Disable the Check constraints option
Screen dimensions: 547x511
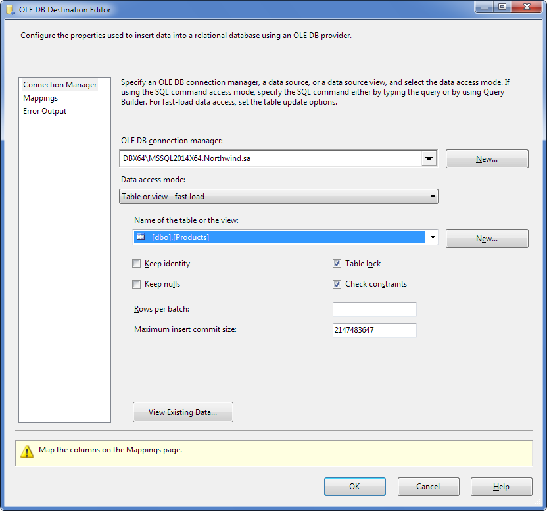(337, 285)
